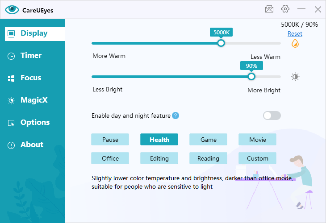
Task: Click the CareUEyes eye logo
Action: (x=12, y=9)
